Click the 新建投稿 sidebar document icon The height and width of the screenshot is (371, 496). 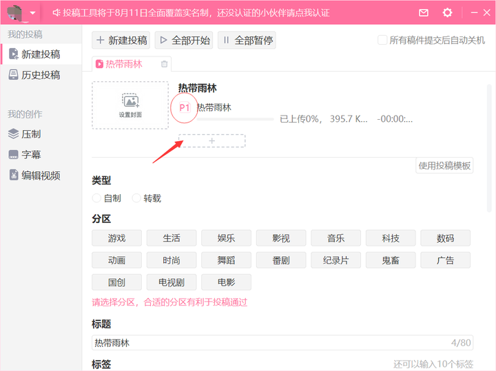pyautogui.click(x=13, y=54)
